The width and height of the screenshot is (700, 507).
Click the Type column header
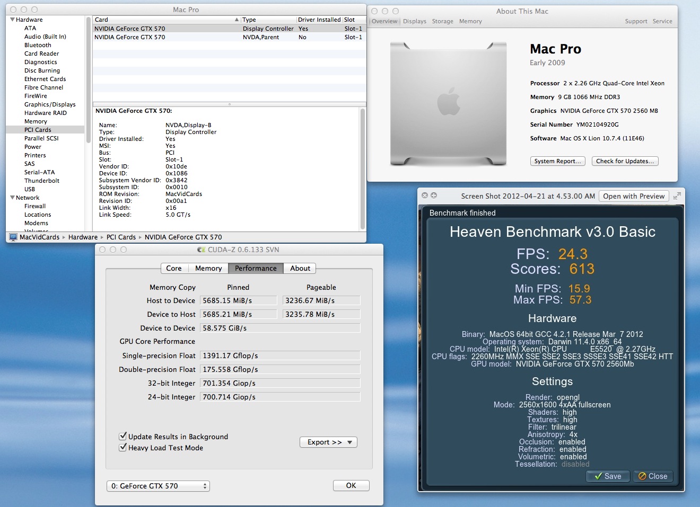click(269, 20)
